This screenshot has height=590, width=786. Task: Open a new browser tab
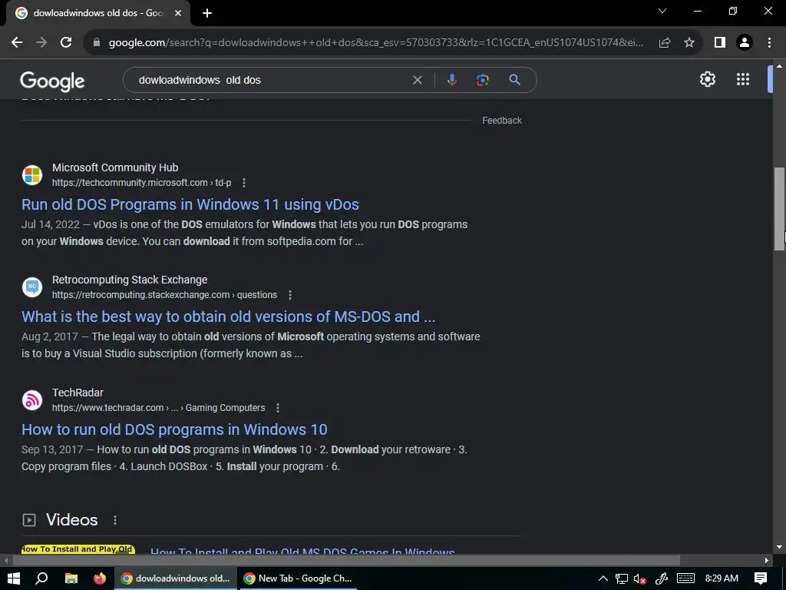207,13
